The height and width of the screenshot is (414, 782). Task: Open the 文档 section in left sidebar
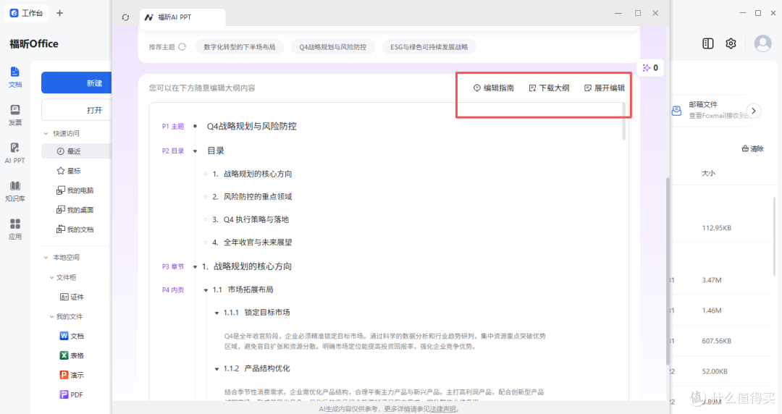(15, 77)
